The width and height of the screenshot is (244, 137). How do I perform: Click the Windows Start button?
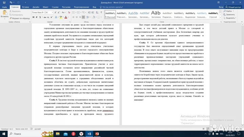4,134
